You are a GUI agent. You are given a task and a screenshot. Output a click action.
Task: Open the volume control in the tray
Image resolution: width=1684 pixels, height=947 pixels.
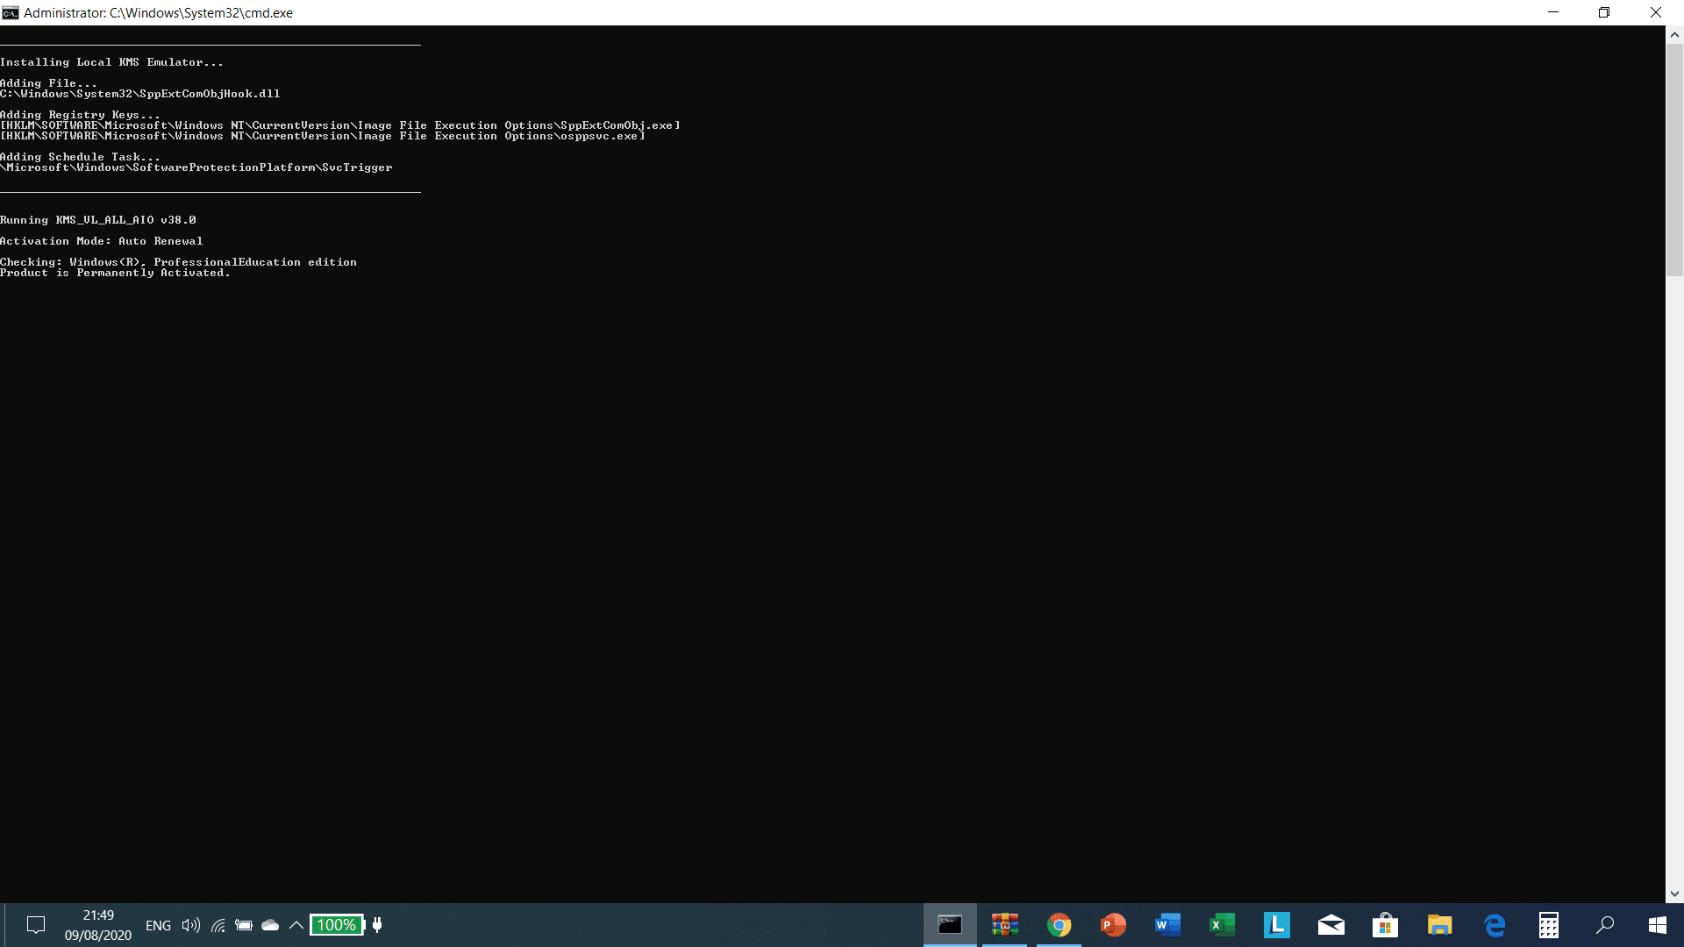click(189, 924)
